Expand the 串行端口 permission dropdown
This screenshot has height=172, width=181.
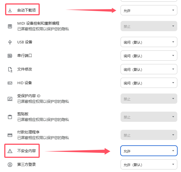149,56
